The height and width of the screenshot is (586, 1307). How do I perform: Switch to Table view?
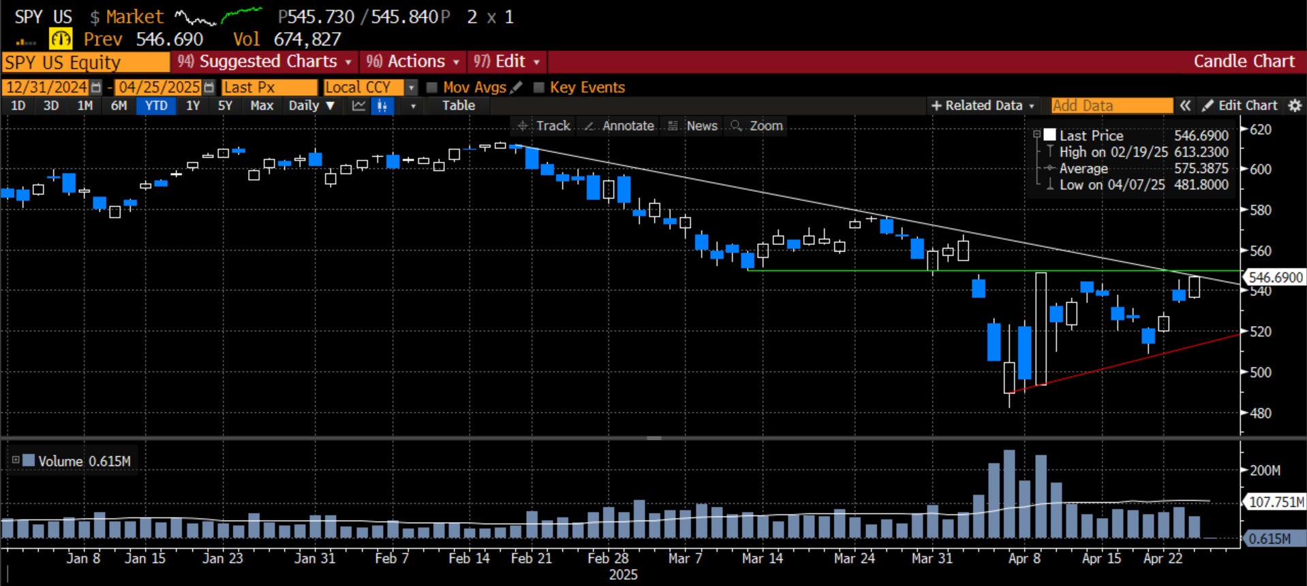point(459,105)
